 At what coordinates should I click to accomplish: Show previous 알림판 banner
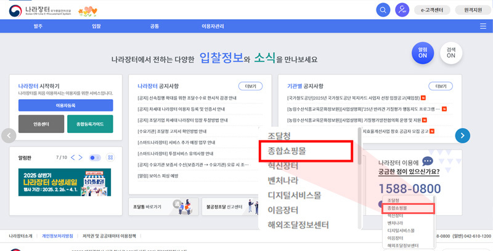[x=73, y=157]
